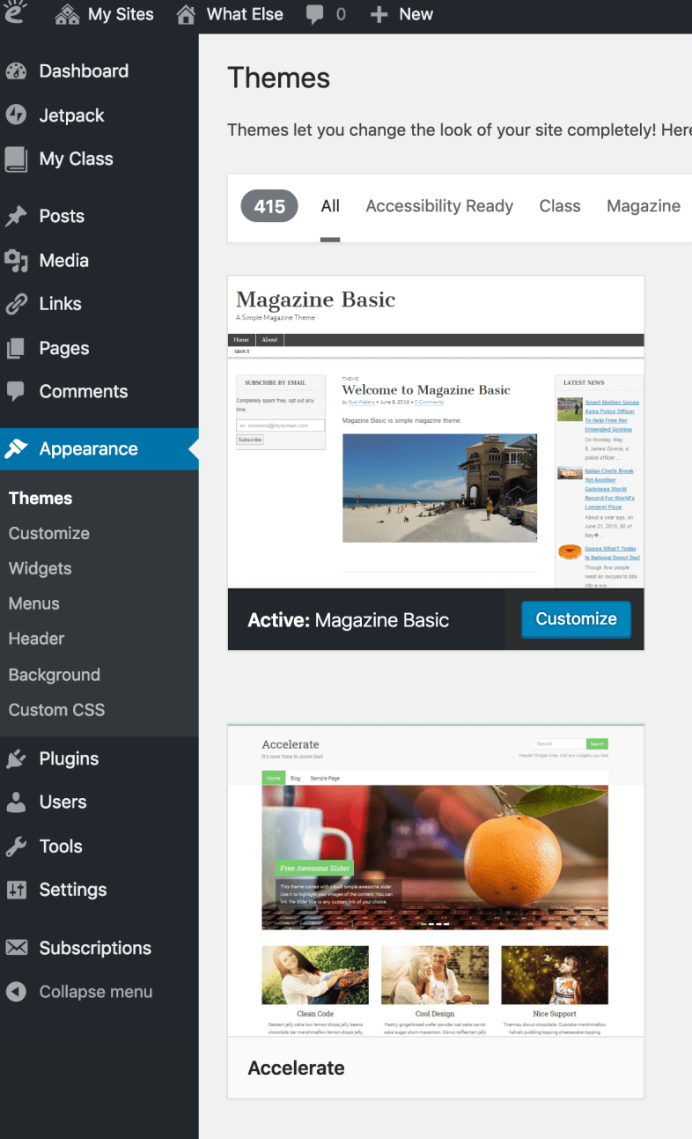Click the Links chain icon

coord(16,304)
